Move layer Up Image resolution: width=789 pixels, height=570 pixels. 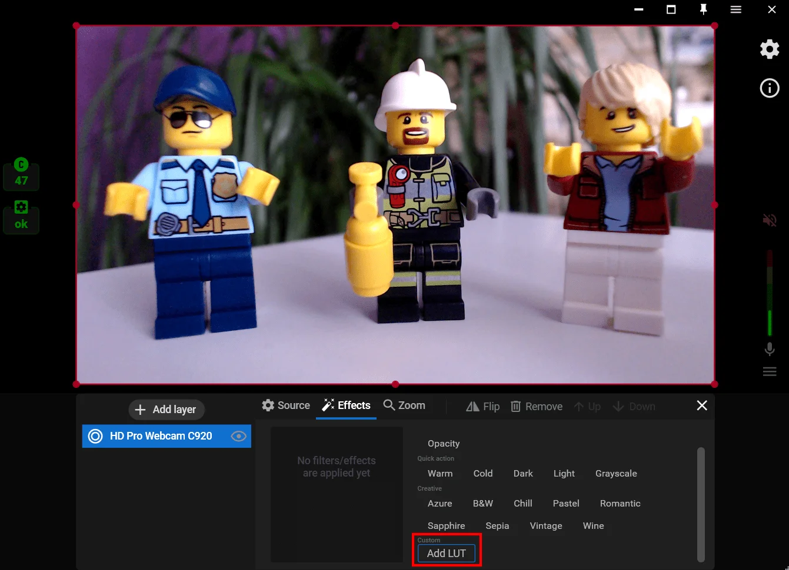[x=587, y=407]
